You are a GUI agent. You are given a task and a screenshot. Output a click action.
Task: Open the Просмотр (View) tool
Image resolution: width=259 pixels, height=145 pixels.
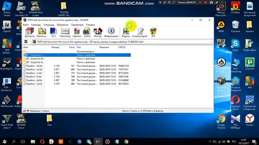point(65,32)
